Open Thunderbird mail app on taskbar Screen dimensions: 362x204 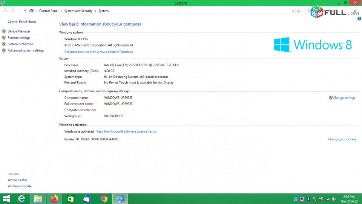(x=87, y=199)
